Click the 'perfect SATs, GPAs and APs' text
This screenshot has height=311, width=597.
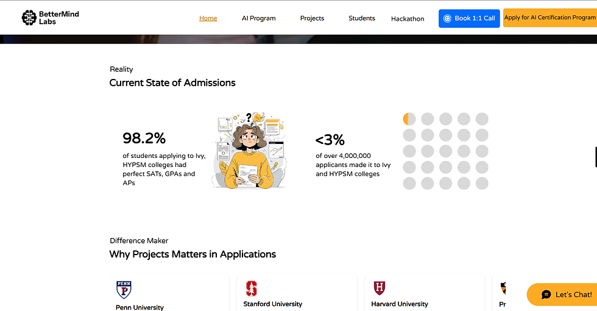click(x=159, y=178)
